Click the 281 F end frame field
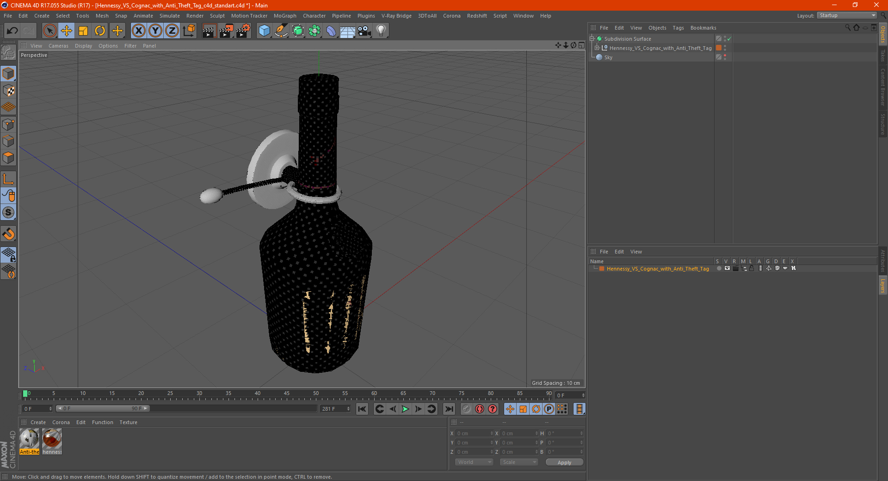 [335, 409]
